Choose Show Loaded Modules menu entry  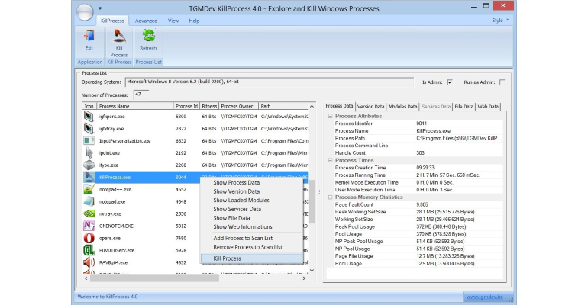[241, 201]
